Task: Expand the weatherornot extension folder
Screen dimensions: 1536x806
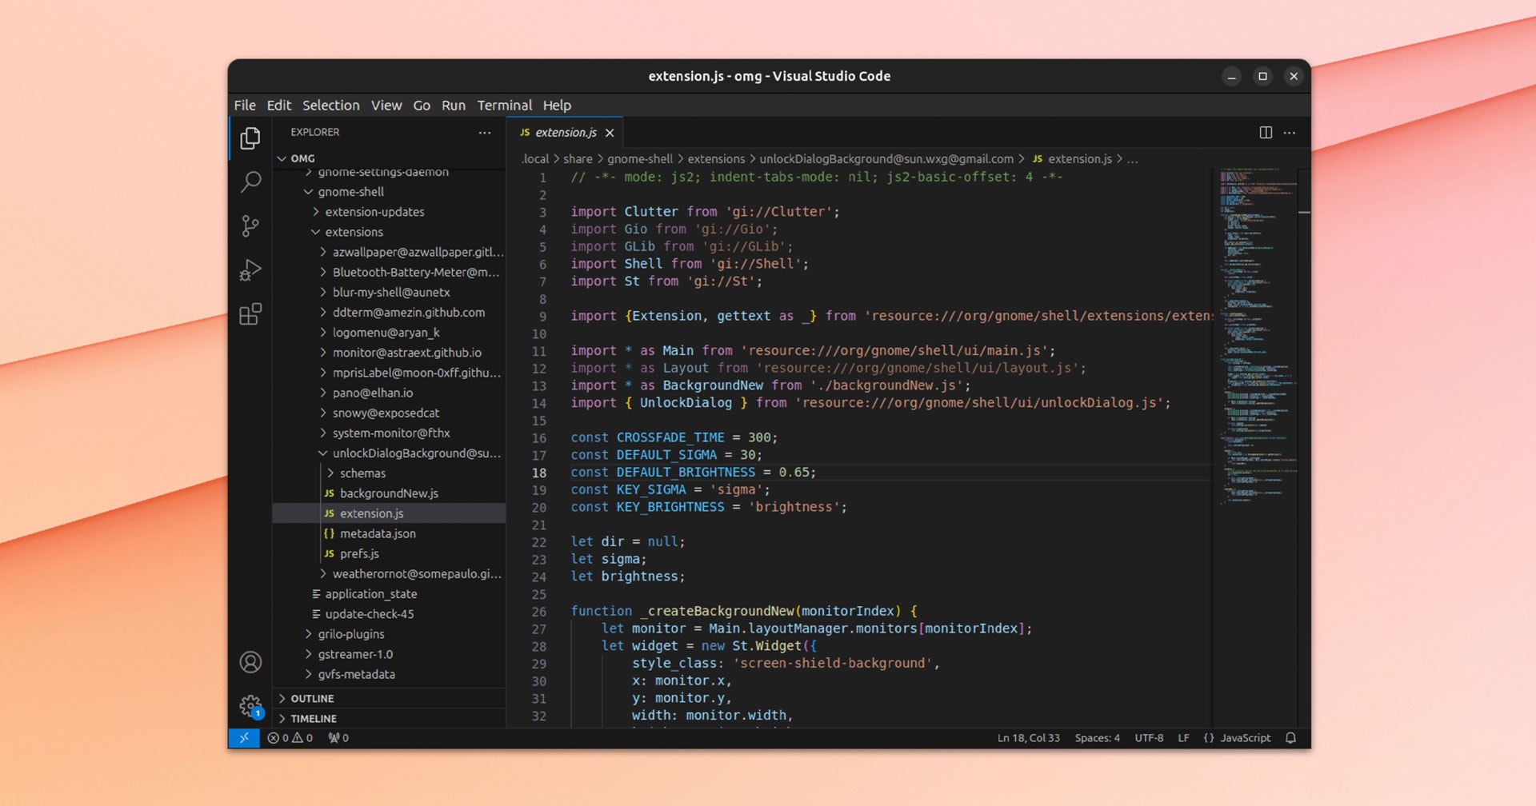Action: click(x=389, y=574)
